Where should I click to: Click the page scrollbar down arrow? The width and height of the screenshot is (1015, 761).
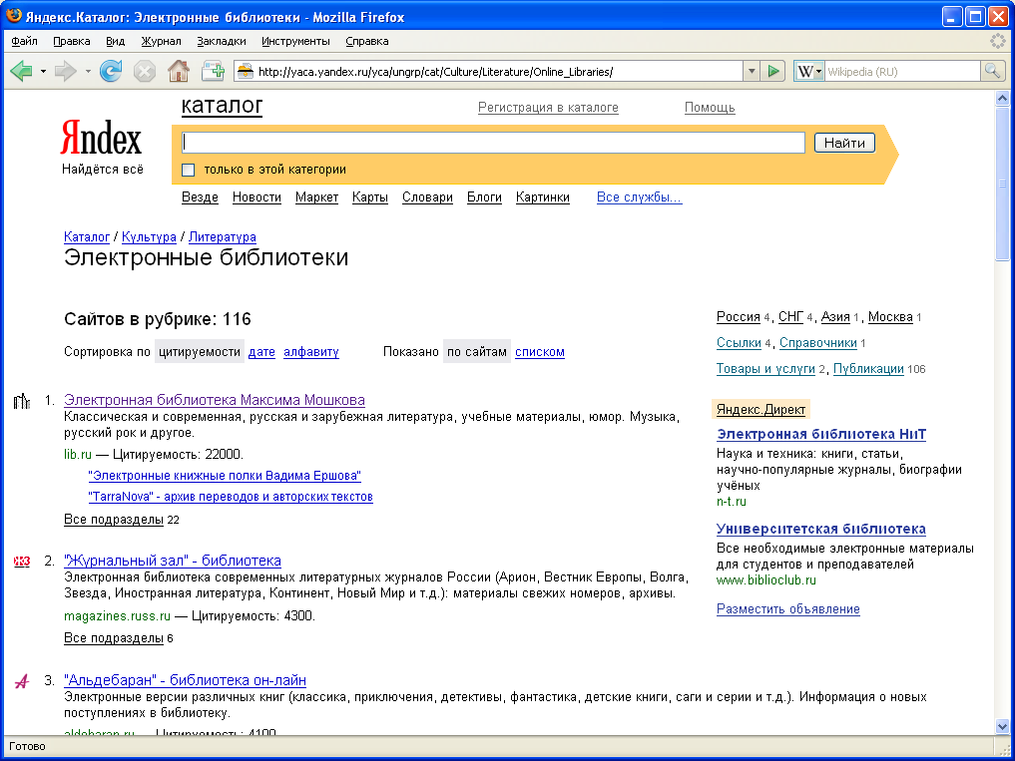click(x=1002, y=727)
